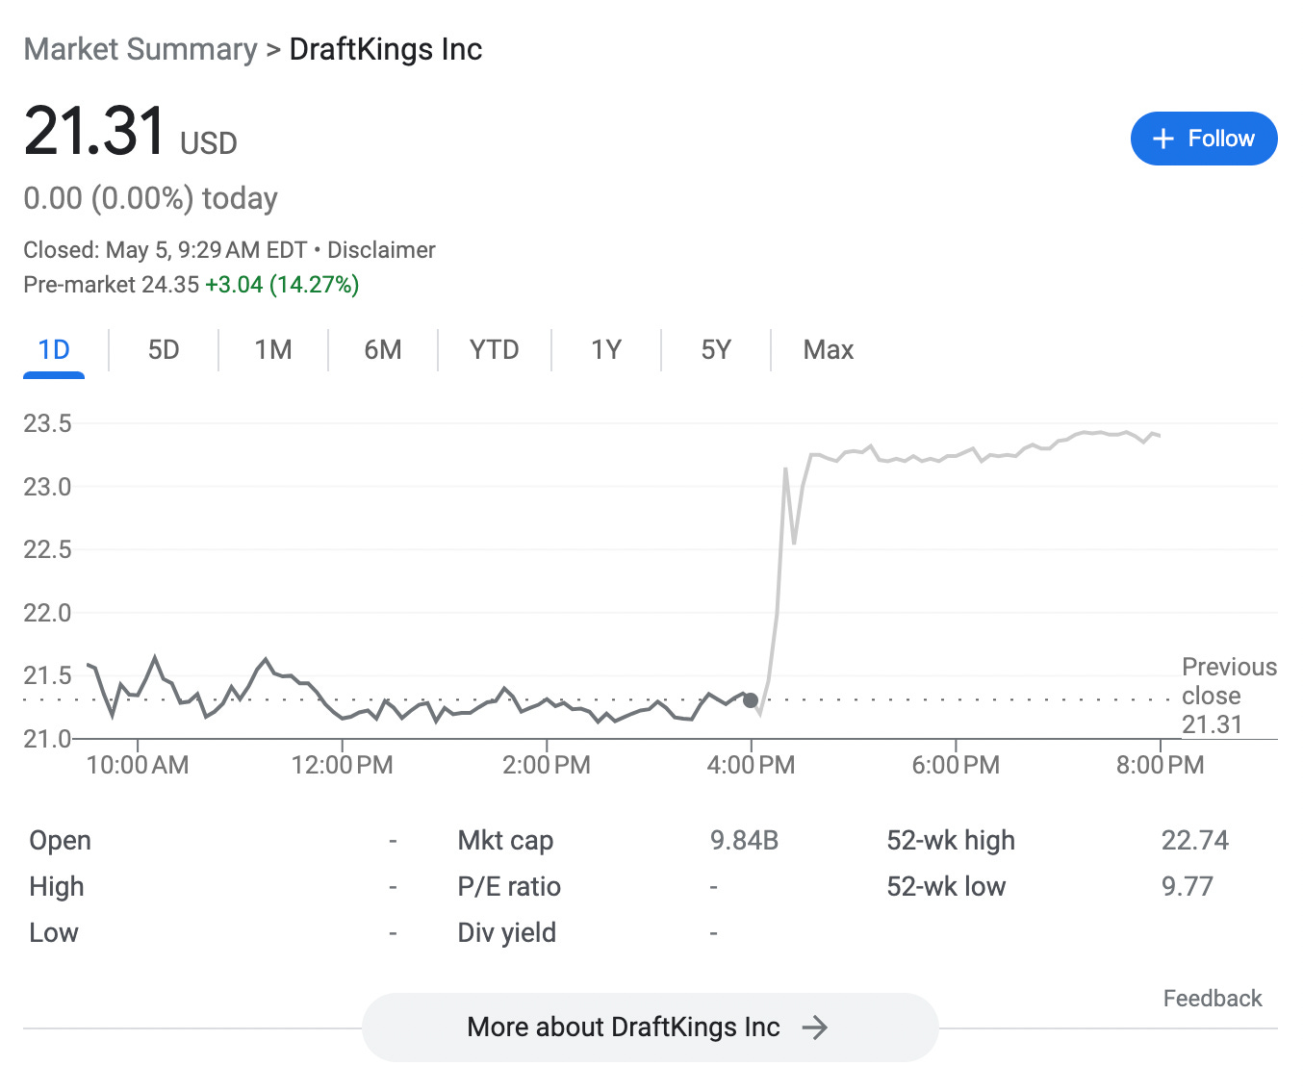Click the Div yield label
The width and height of the screenshot is (1303, 1091).
click(x=507, y=933)
